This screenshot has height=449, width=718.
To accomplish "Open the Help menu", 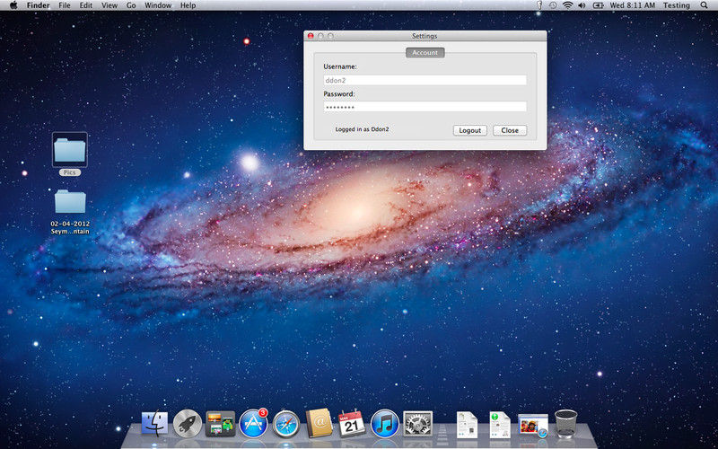I will [188, 5].
